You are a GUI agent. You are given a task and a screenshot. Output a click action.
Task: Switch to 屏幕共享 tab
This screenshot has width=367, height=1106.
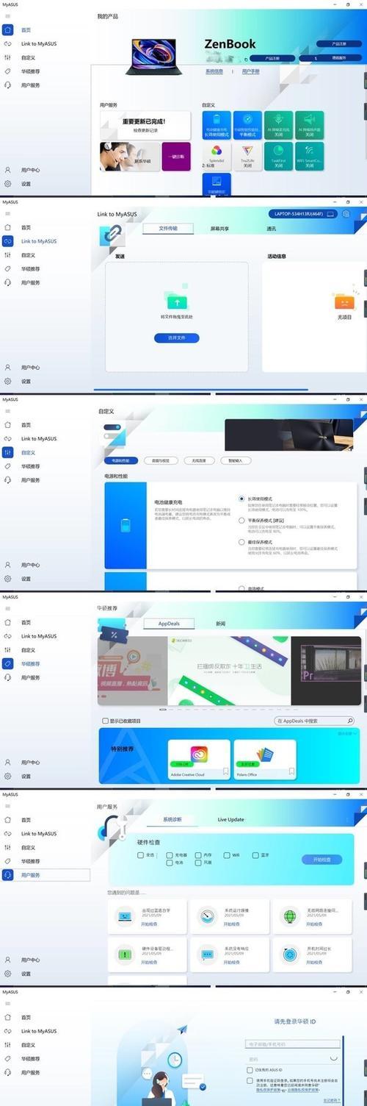pyautogui.click(x=220, y=229)
